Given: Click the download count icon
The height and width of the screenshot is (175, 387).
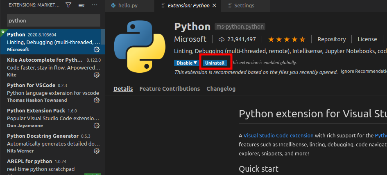Looking at the screenshot, I should 222,39.
